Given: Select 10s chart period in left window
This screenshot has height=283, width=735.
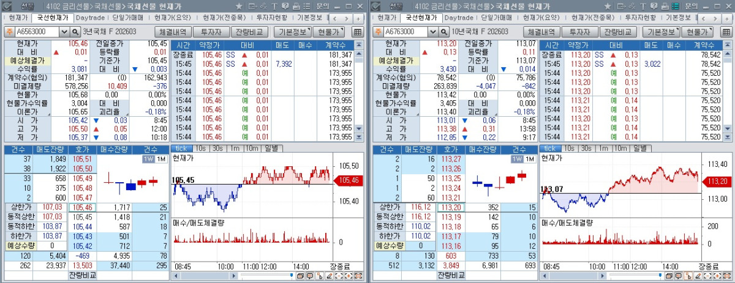Looking at the screenshot, I should pyautogui.click(x=201, y=149).
